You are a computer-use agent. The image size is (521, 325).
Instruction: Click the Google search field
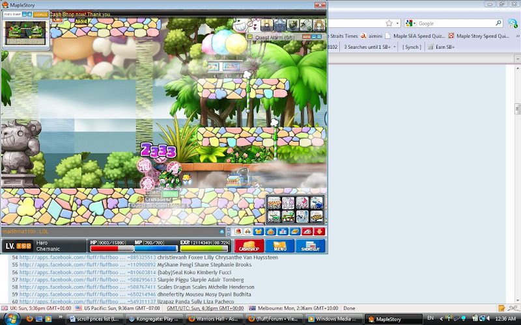point(456,23)
